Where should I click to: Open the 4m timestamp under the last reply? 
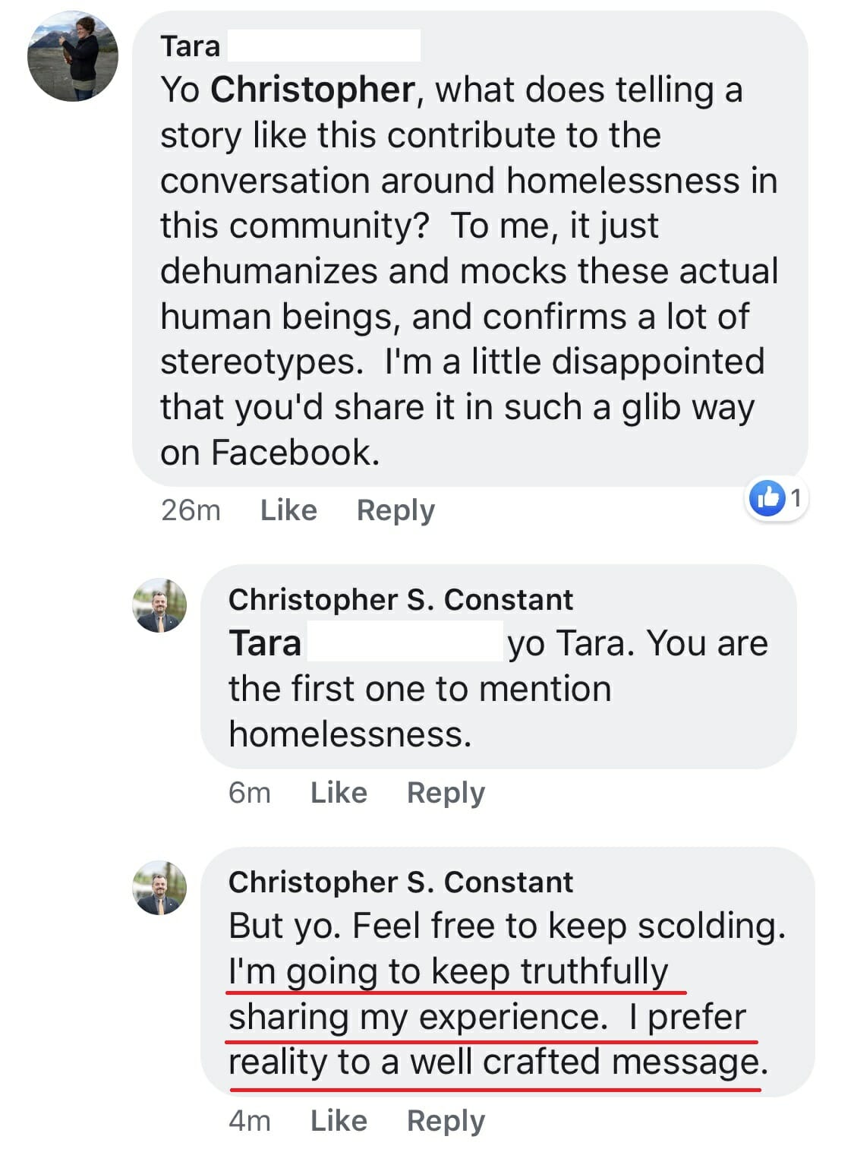(250, 1120)
